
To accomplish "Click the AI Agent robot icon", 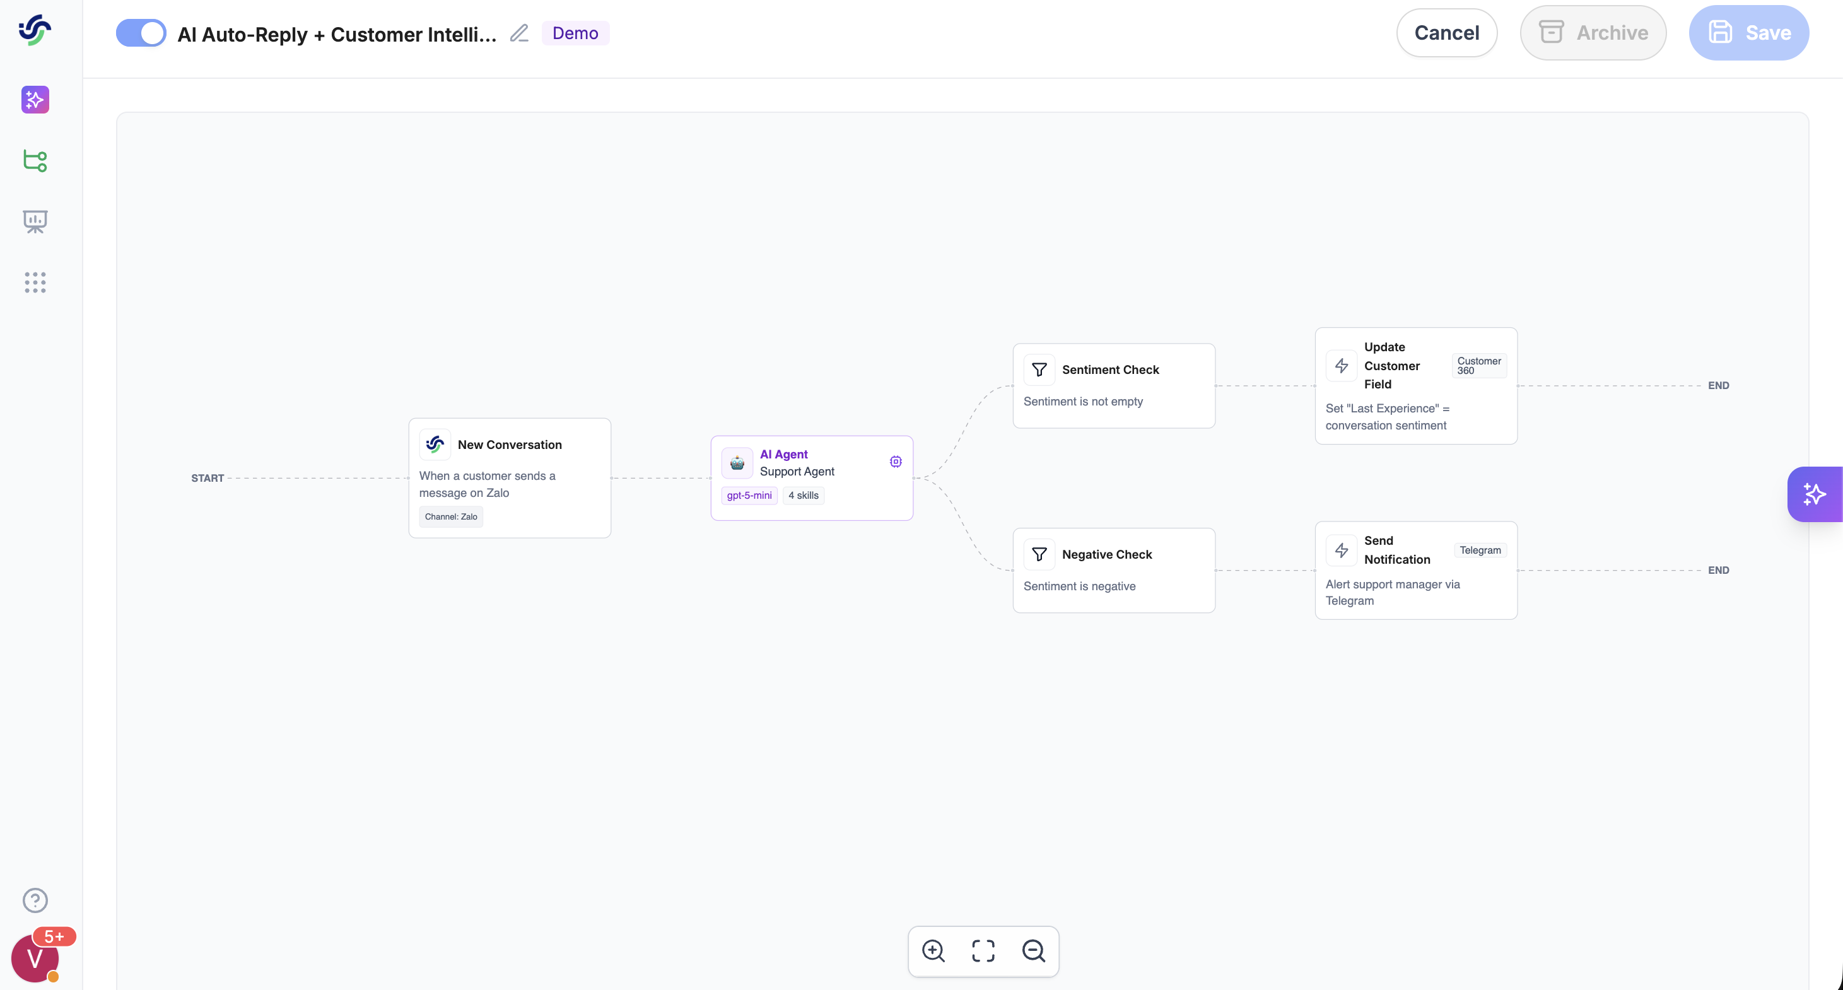I will pos(737,463).
